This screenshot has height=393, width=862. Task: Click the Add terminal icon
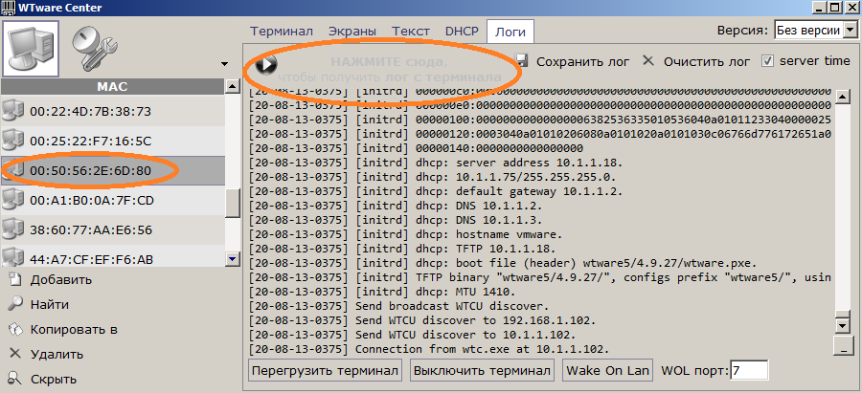[x=14, y=279]
